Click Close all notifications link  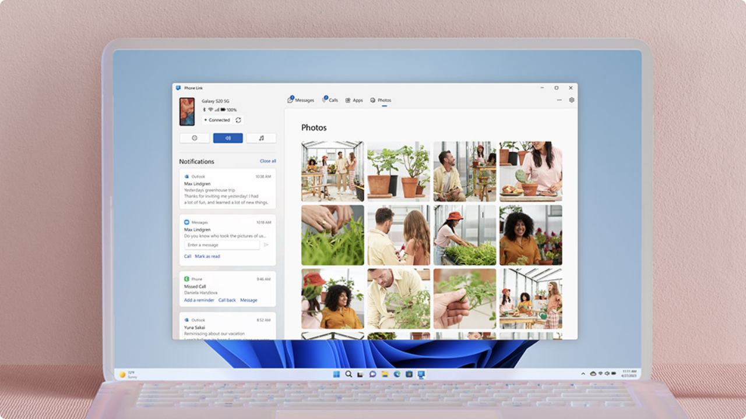pyautogui.click(x=267, y=161)
